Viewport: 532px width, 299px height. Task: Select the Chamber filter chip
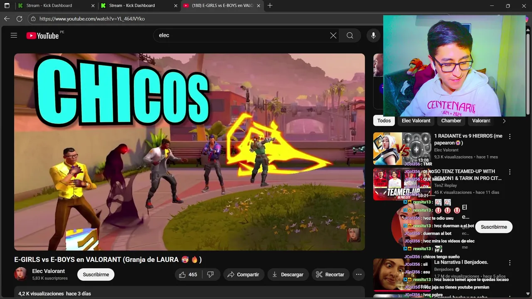pyautogui.click(x=451, y=121)
